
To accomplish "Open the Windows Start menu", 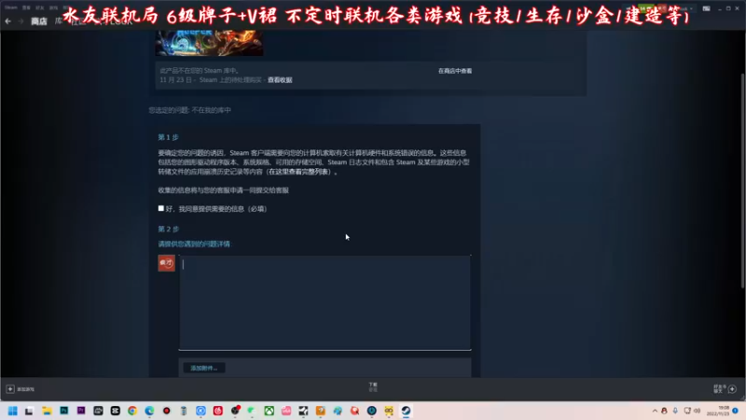I will click(12, 411).
